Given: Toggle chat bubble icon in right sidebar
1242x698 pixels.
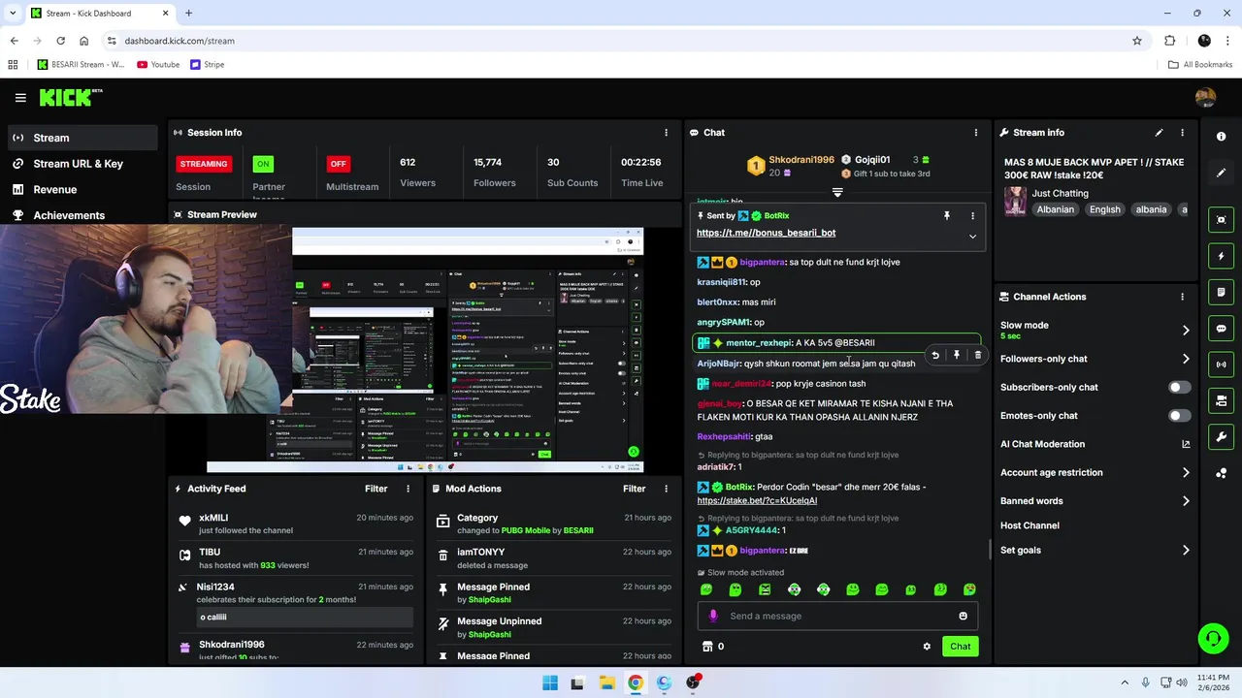Looking at the screenshot, I should [1221, 329].
